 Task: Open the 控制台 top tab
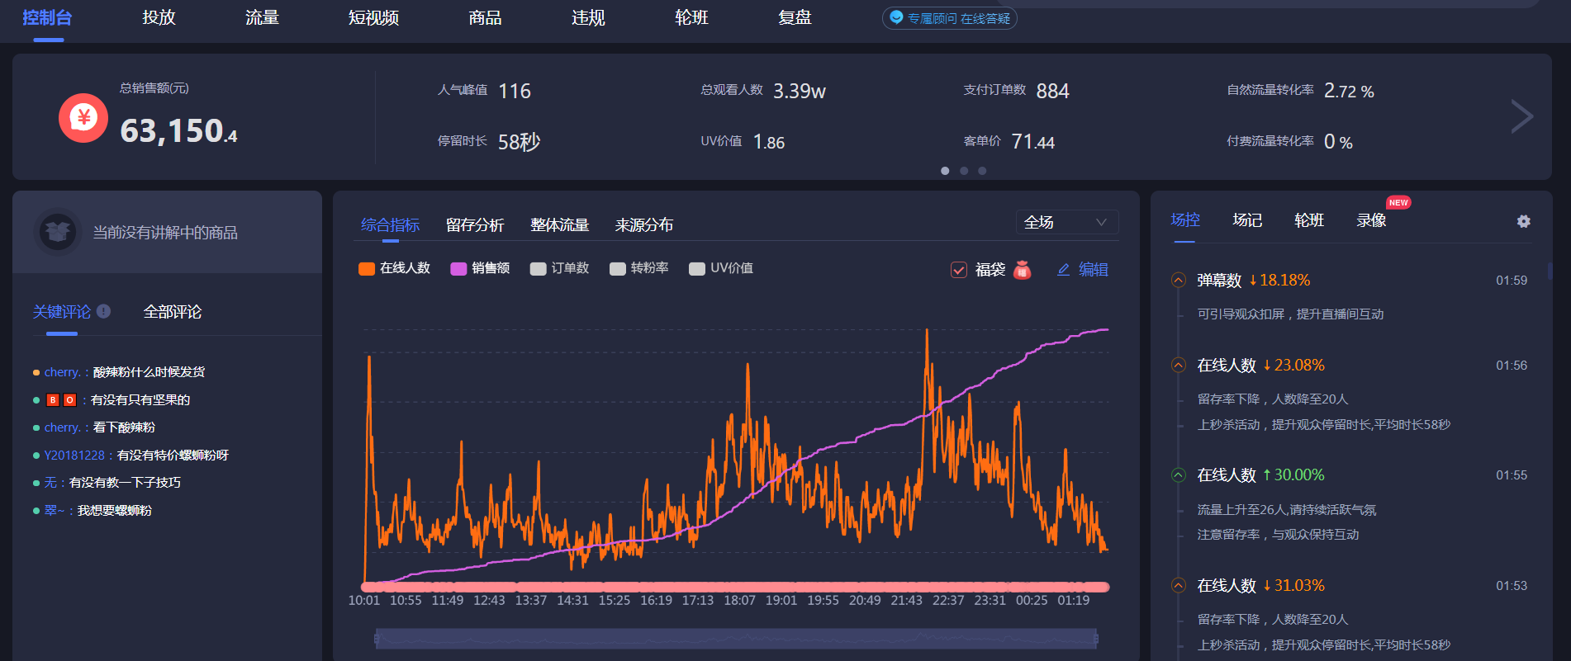[47, 17]
